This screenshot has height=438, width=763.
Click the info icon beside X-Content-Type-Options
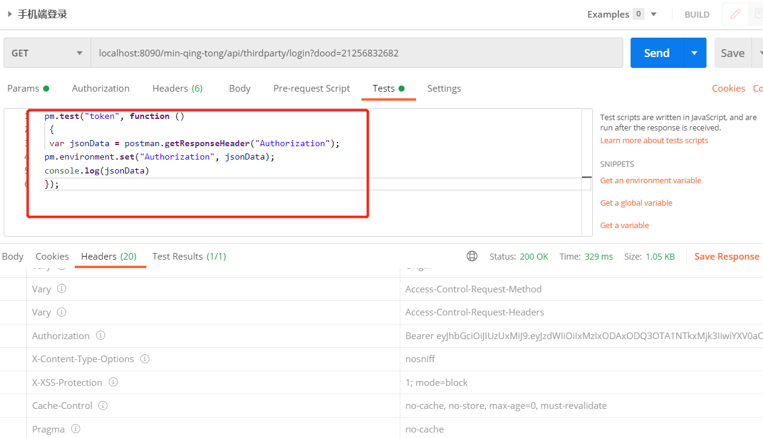click(145, 359)
